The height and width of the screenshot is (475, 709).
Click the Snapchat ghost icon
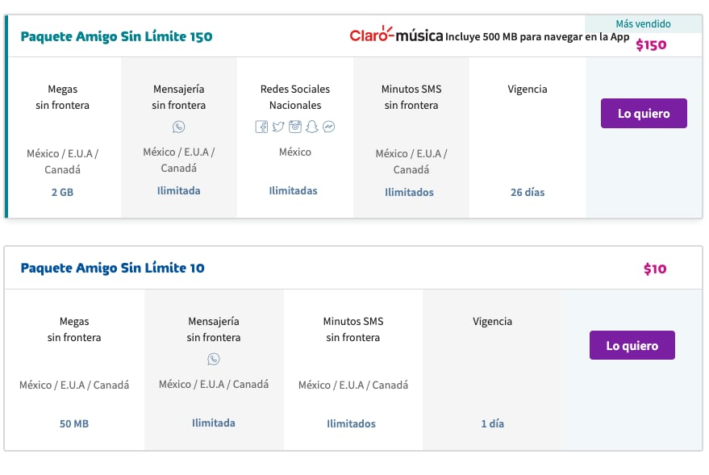pyautogui.click(x=312, y=127)
